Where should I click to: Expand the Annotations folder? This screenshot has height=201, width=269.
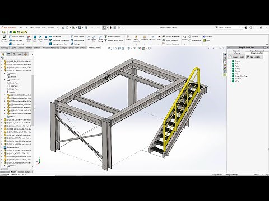(5, 80)
